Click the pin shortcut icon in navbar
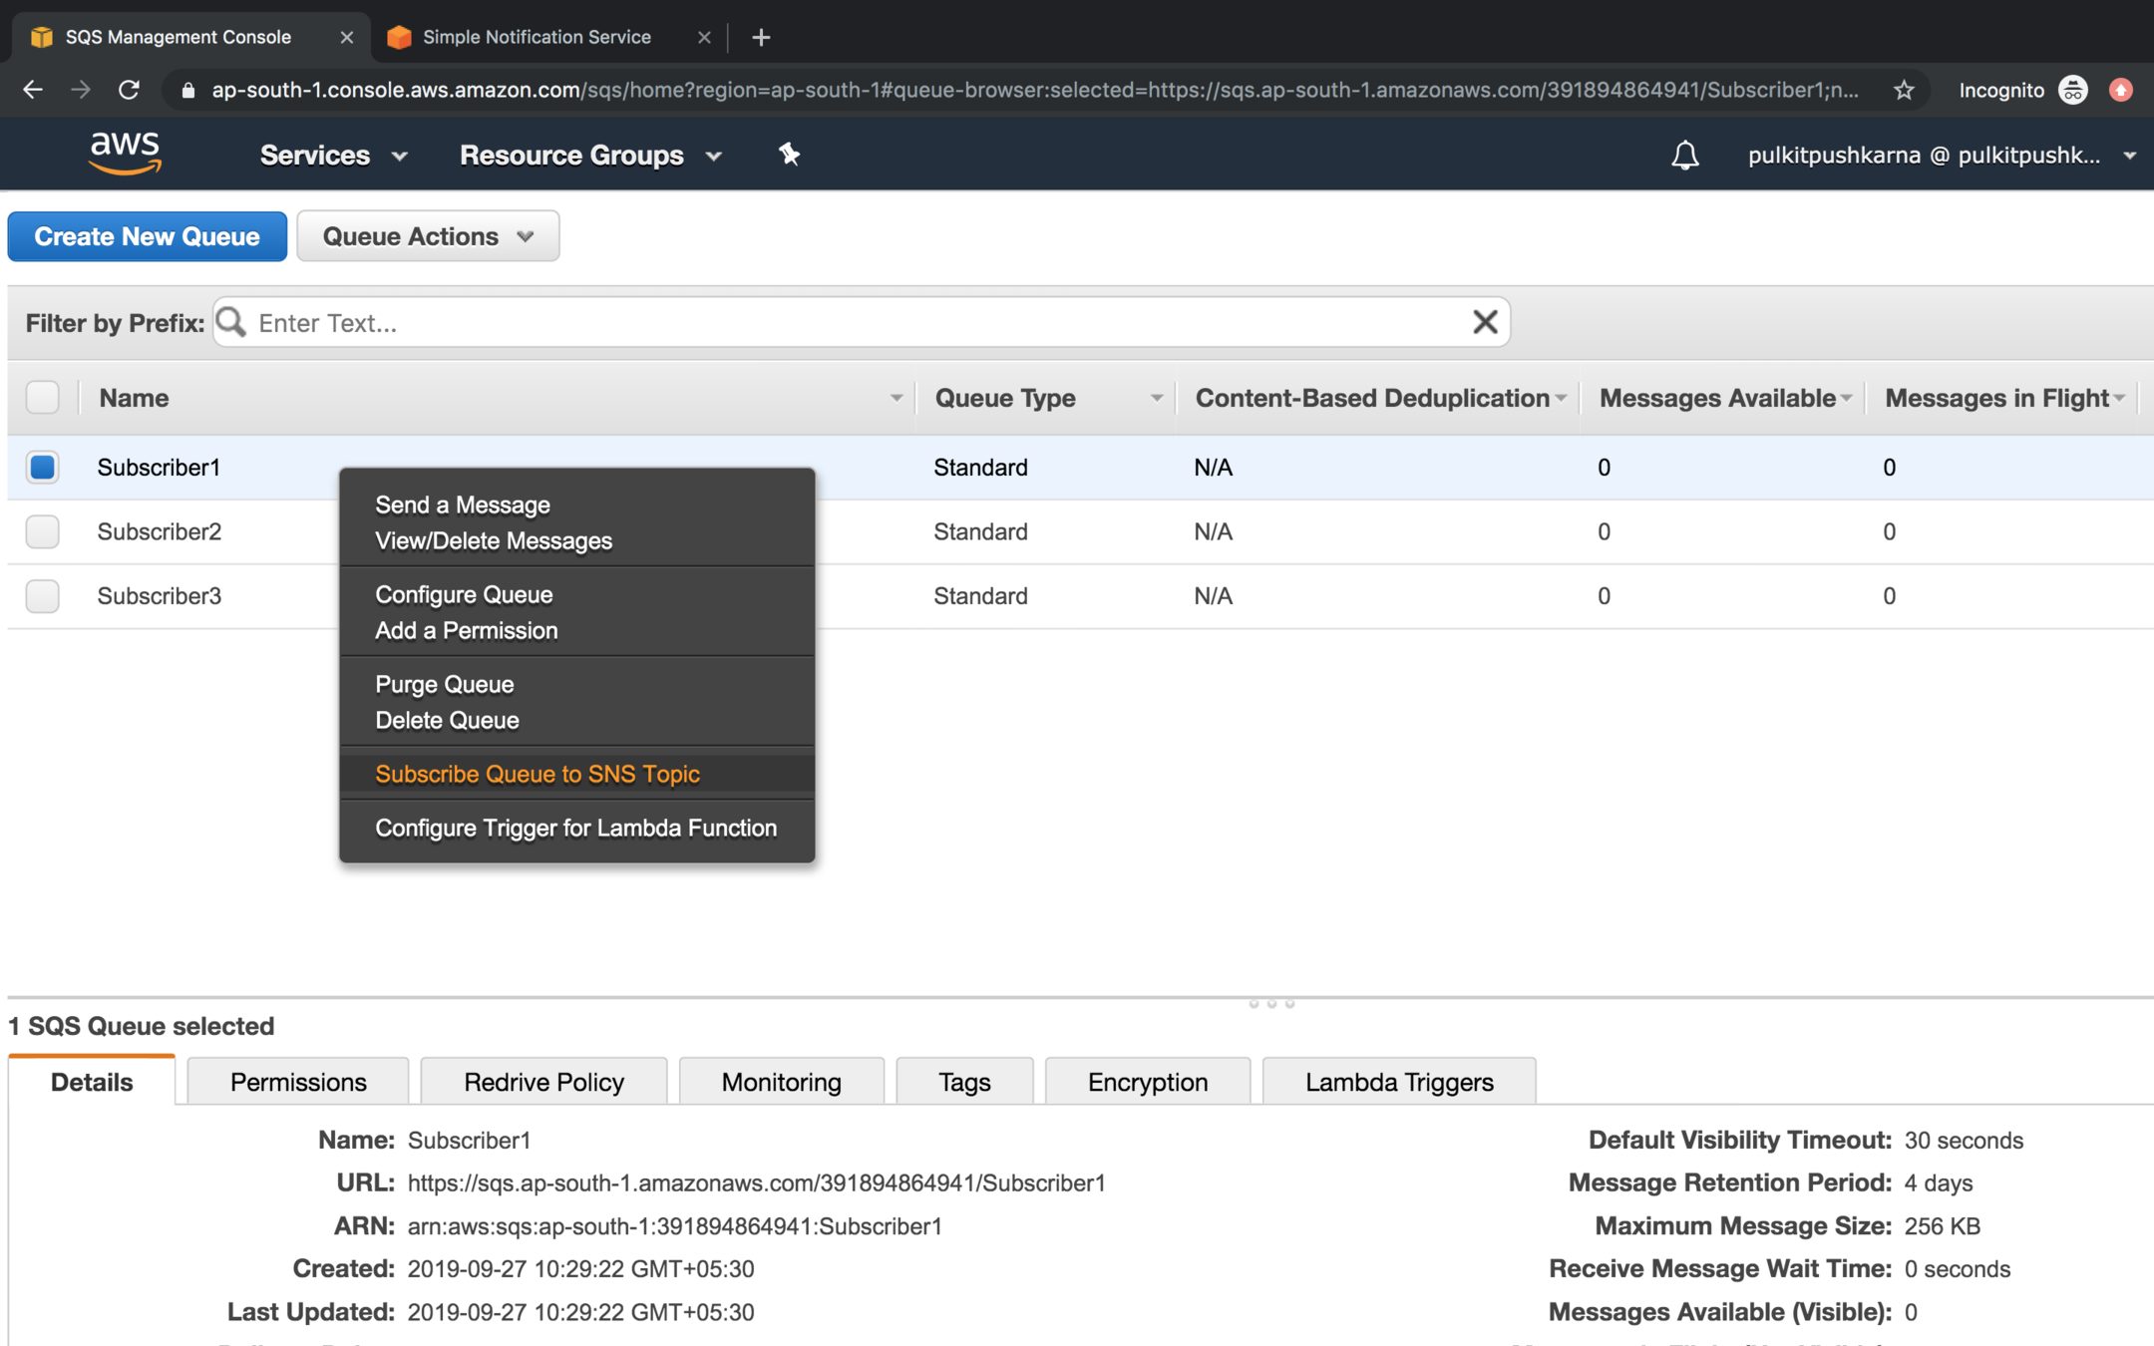Screen dimensions: 2154x1346 coord(789,155)
